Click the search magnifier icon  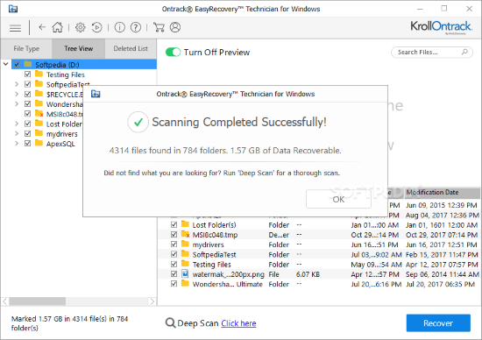point(464,52)
